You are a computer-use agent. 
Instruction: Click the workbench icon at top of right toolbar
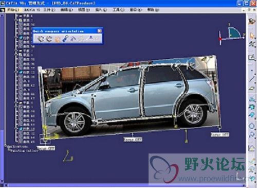(252, 21)
